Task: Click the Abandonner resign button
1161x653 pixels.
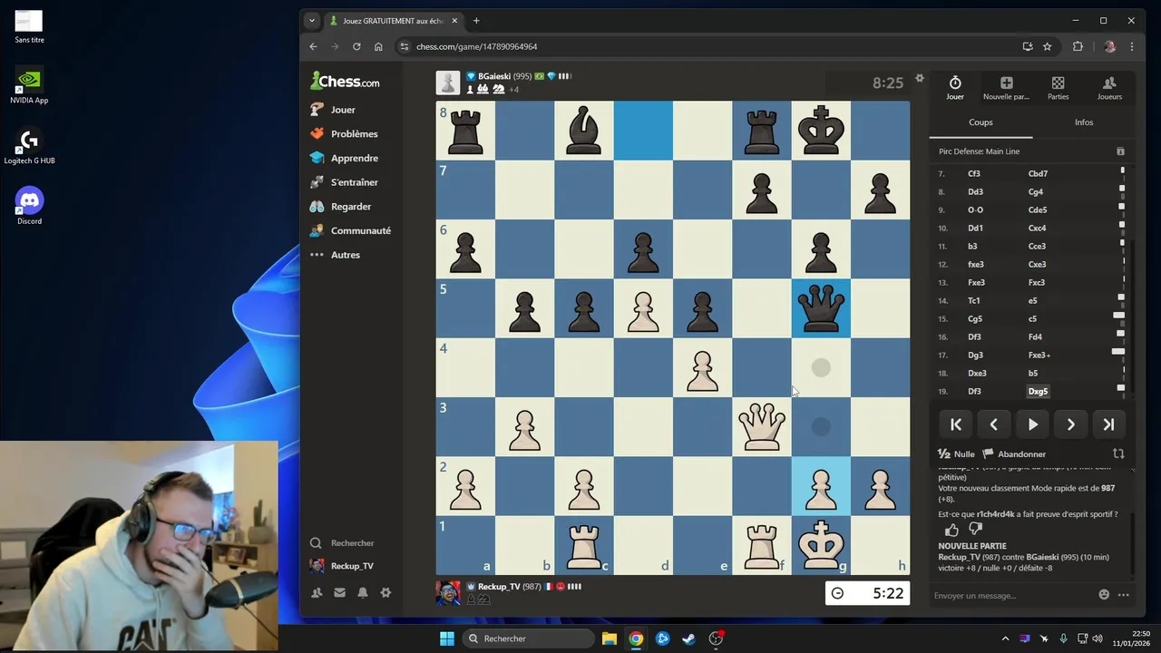Action: point(1014,453)
